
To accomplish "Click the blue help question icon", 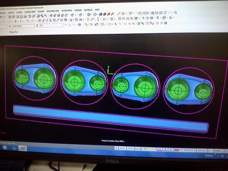I will (80, 24).
